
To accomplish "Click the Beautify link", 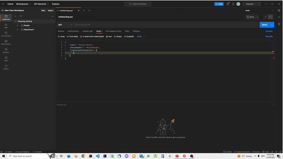I will click(269, 37).
